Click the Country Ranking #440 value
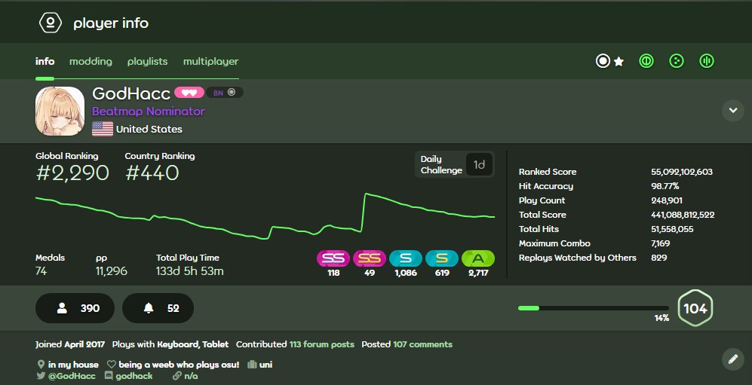The image size is (752, 385). 152,173
